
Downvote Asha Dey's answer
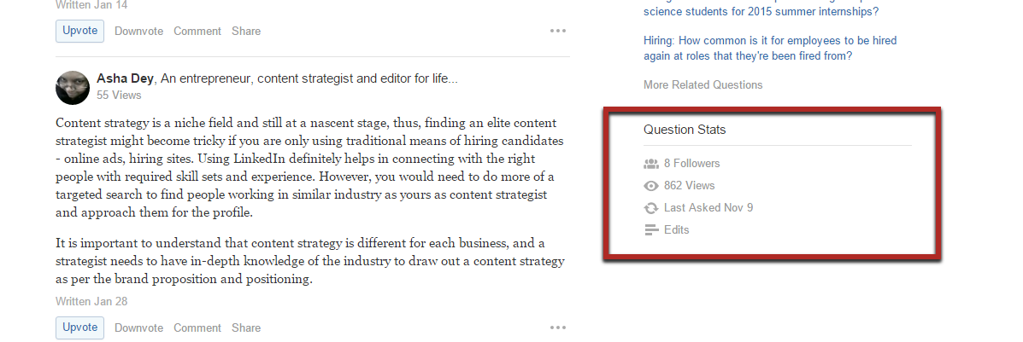[138, 328]
